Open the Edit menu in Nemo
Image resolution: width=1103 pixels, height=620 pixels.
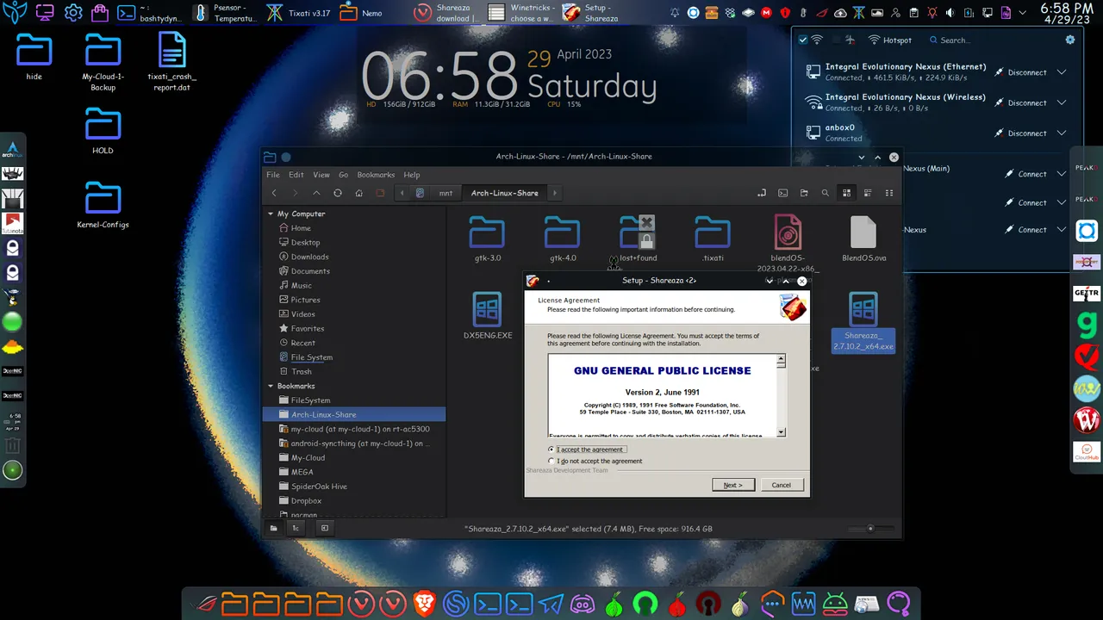coord(296,175)
